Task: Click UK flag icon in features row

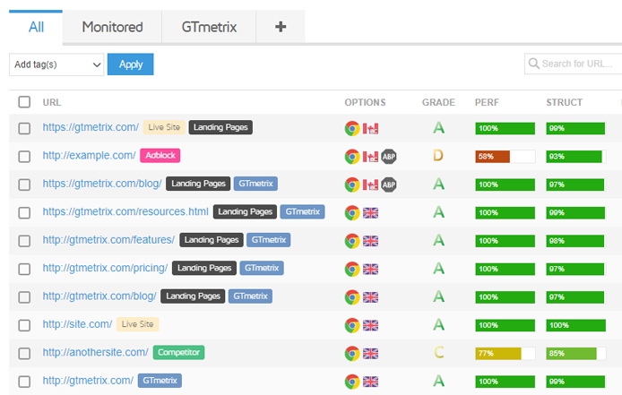Action: click(370, 241)
